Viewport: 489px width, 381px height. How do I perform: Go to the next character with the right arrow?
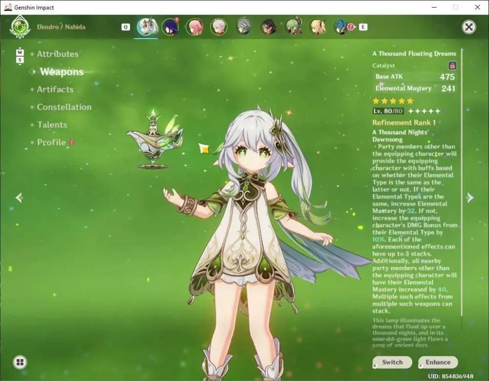tap(469, 197)
